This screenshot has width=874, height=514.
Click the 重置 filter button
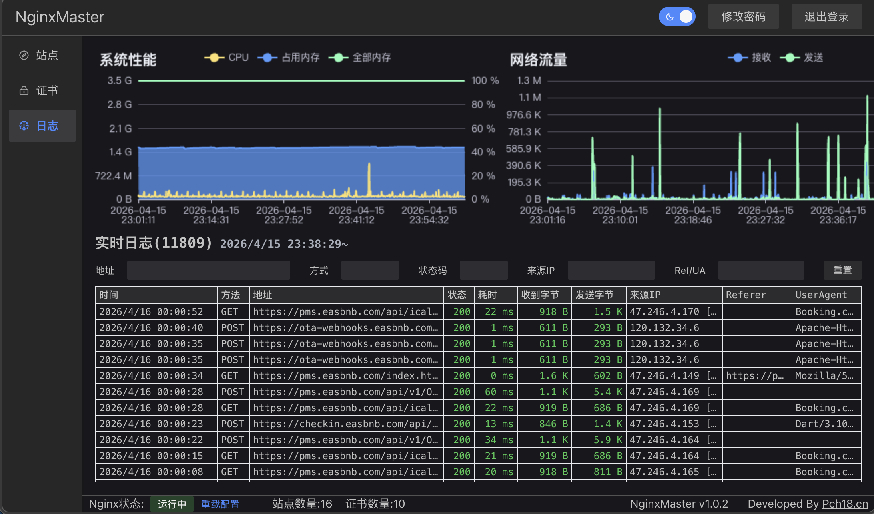click(842, 271)
